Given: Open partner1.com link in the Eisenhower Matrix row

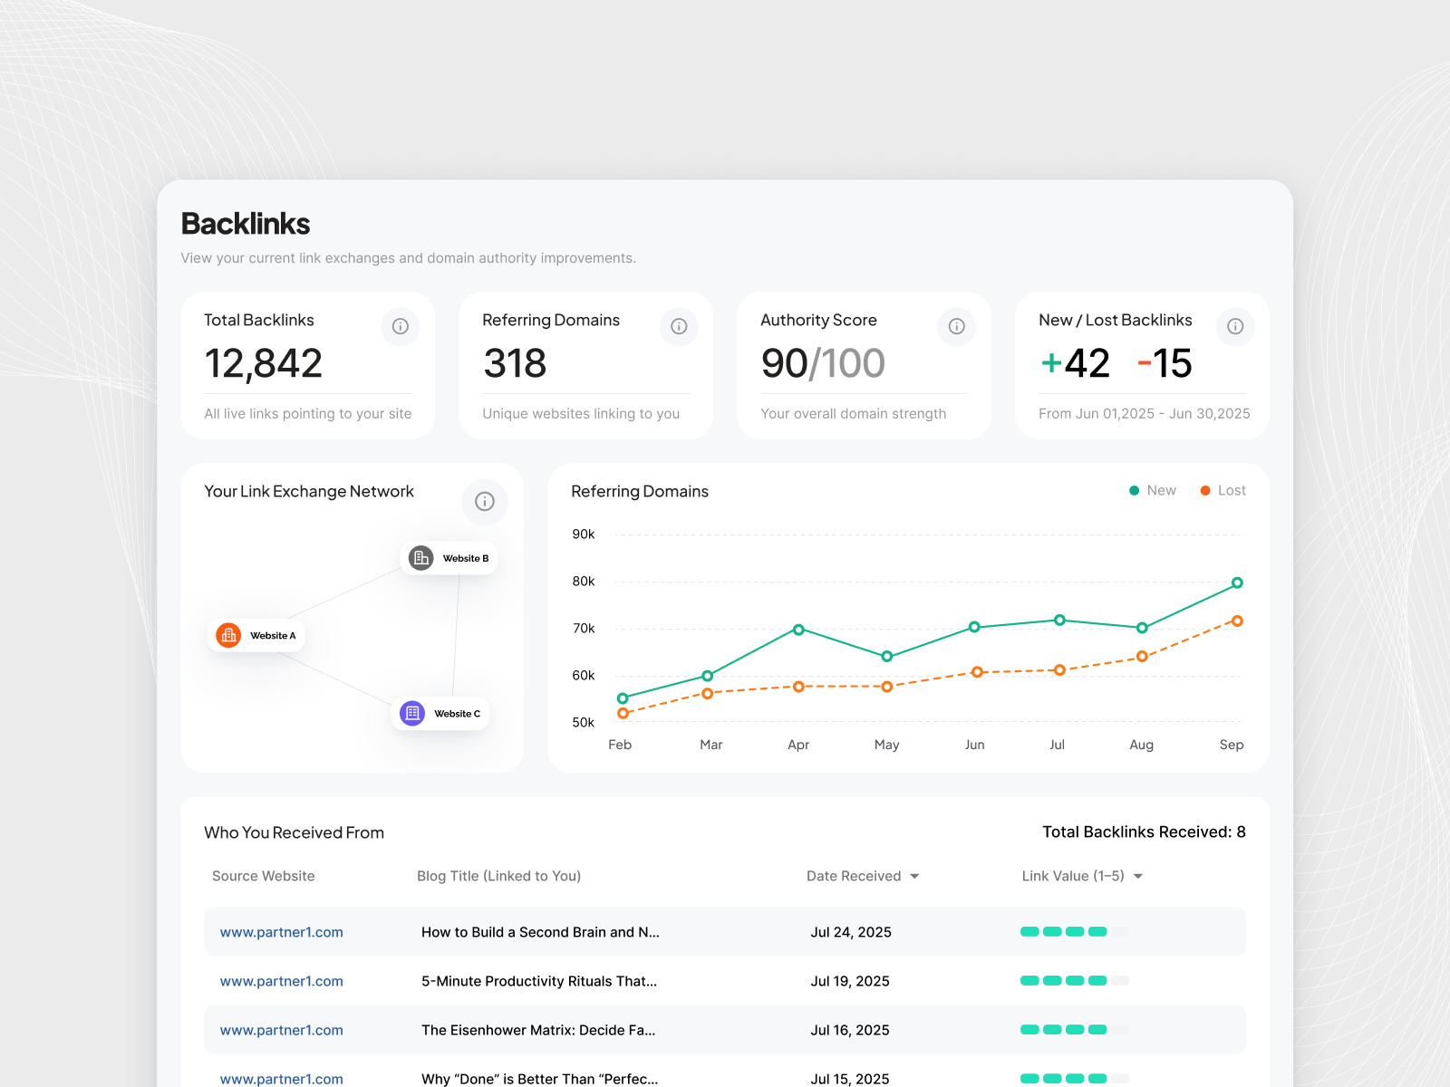Looking at the screenshot, I should [x=281, y=1030].
